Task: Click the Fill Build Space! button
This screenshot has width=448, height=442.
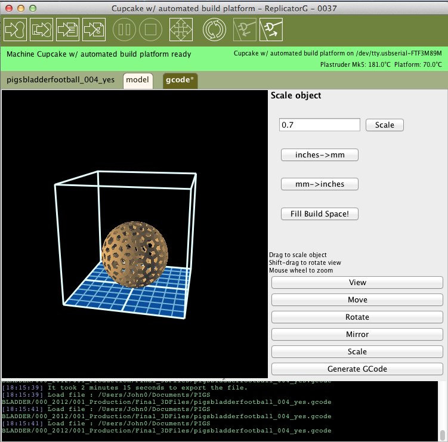Action: (320, 214)
